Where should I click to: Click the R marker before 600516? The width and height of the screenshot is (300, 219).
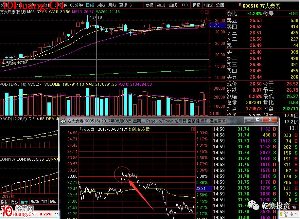pyautogui.click(x=240, y=5)
